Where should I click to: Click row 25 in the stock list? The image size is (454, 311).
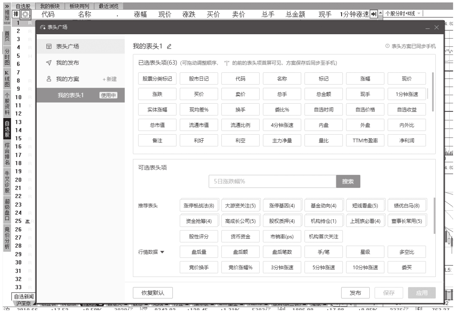[24, 221]
